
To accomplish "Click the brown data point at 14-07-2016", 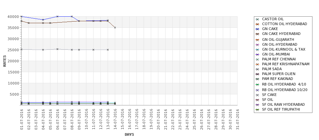I will pos(115,28).
